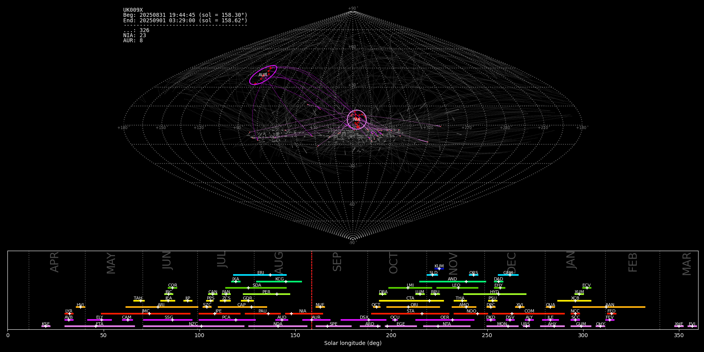This screenshot has height=352, width=704.
Task: Click the cyan ORS shower bar
Action: tap(474, 275)
